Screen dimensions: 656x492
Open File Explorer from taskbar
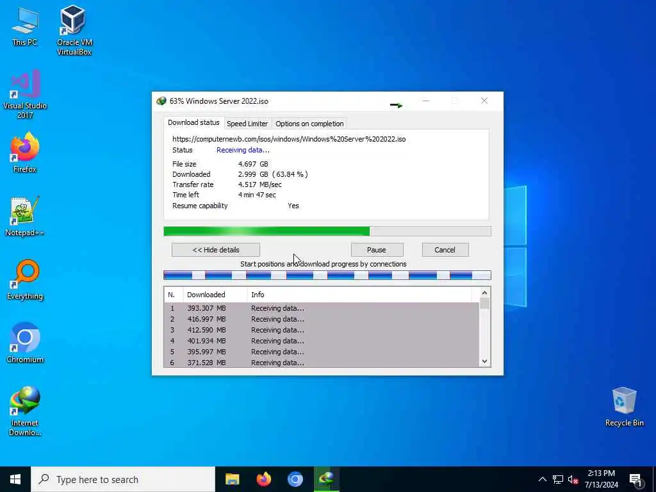coord(232,479)
